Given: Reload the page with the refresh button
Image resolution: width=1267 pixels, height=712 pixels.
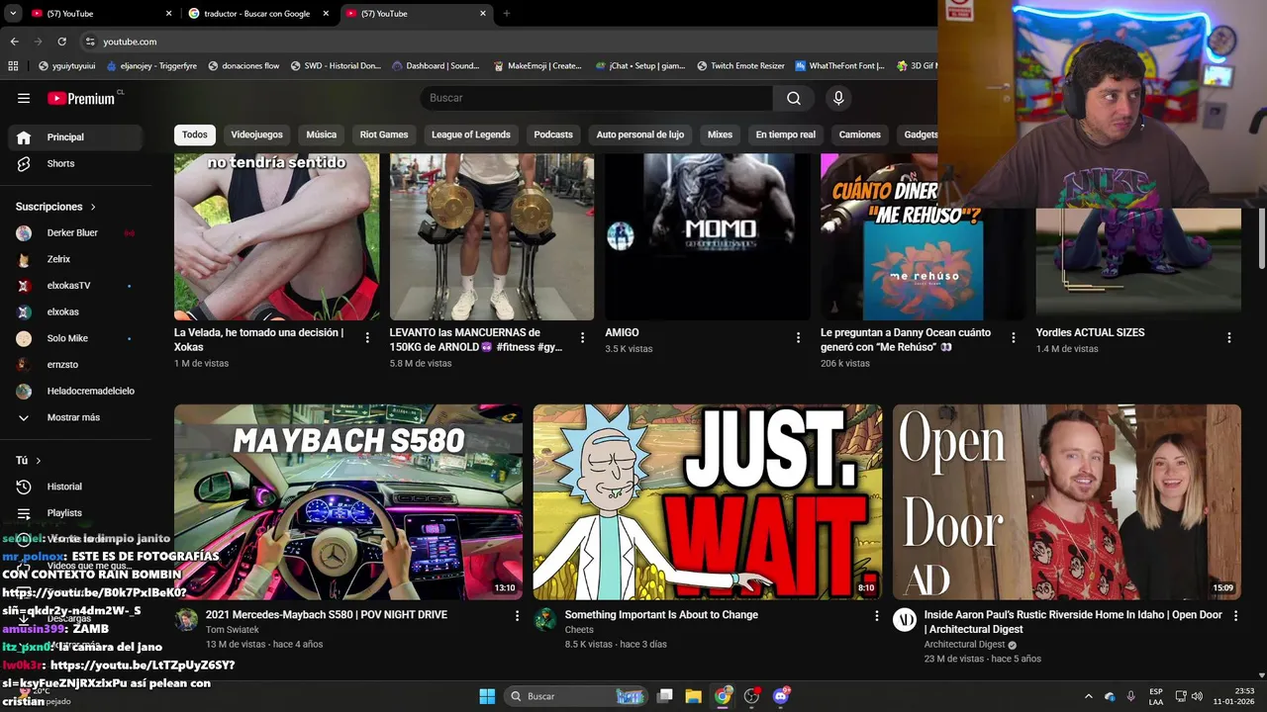Looking at the screenshot, I should [x=61, y=42].
